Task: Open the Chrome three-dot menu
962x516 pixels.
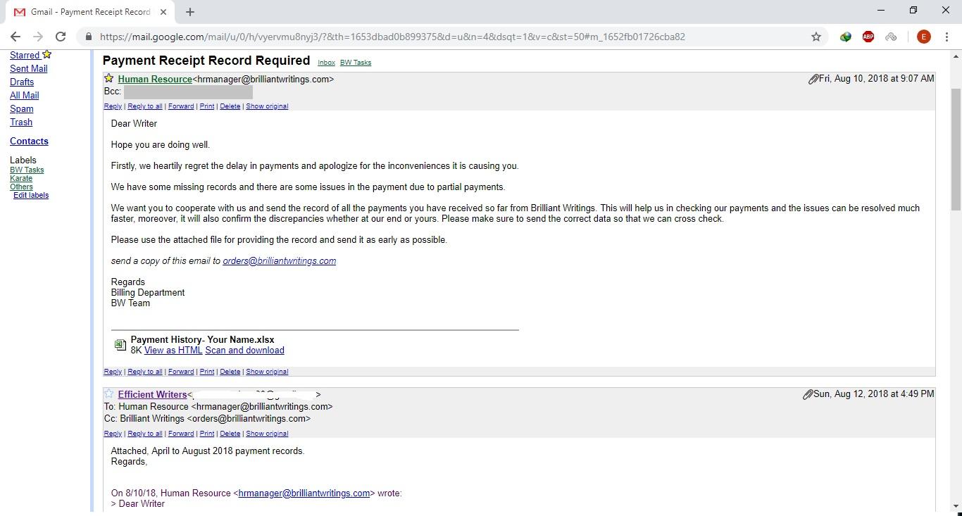Action: pyautogui.click(x=946, y=37)
